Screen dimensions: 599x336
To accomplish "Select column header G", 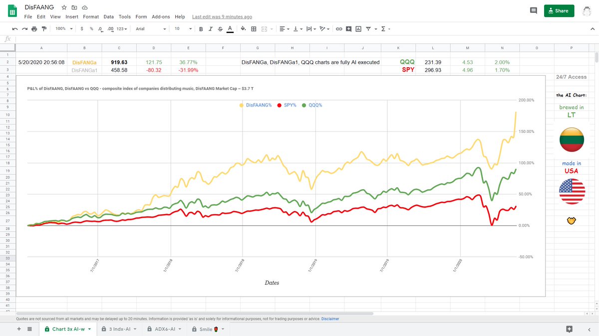I will pos(257,48).
